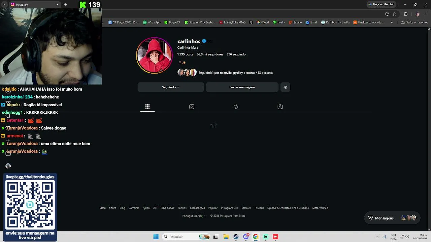Open the Todos os favoritos folder
This screenshot has width=431, height=242.
[414, 23]
